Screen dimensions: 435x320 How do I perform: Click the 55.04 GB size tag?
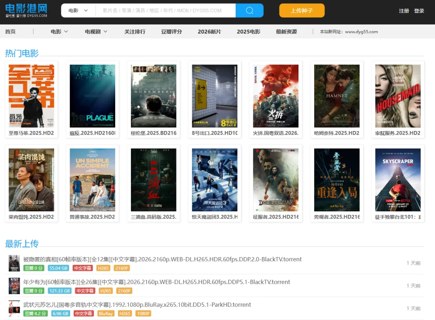[58, 268]
